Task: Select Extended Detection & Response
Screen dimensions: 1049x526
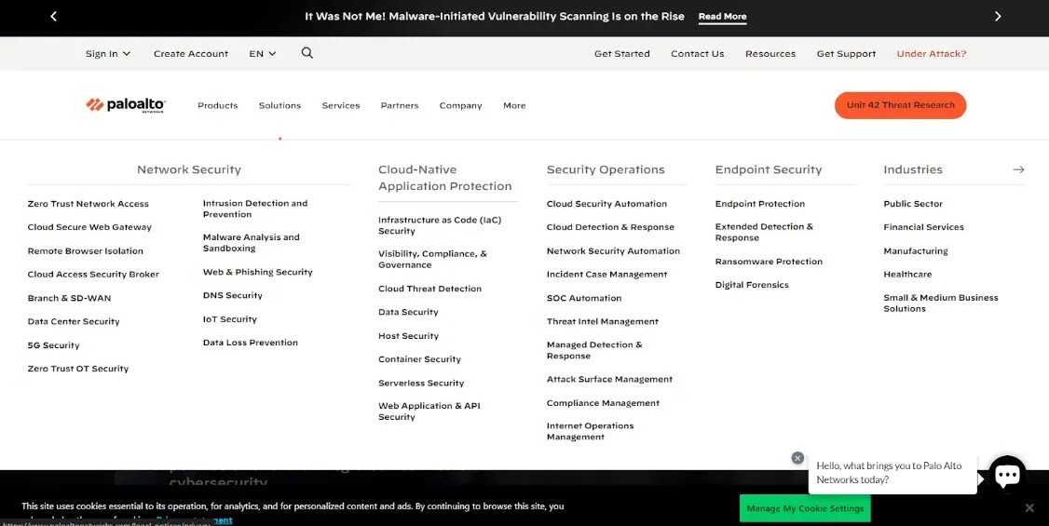Action: coord(764,232)
